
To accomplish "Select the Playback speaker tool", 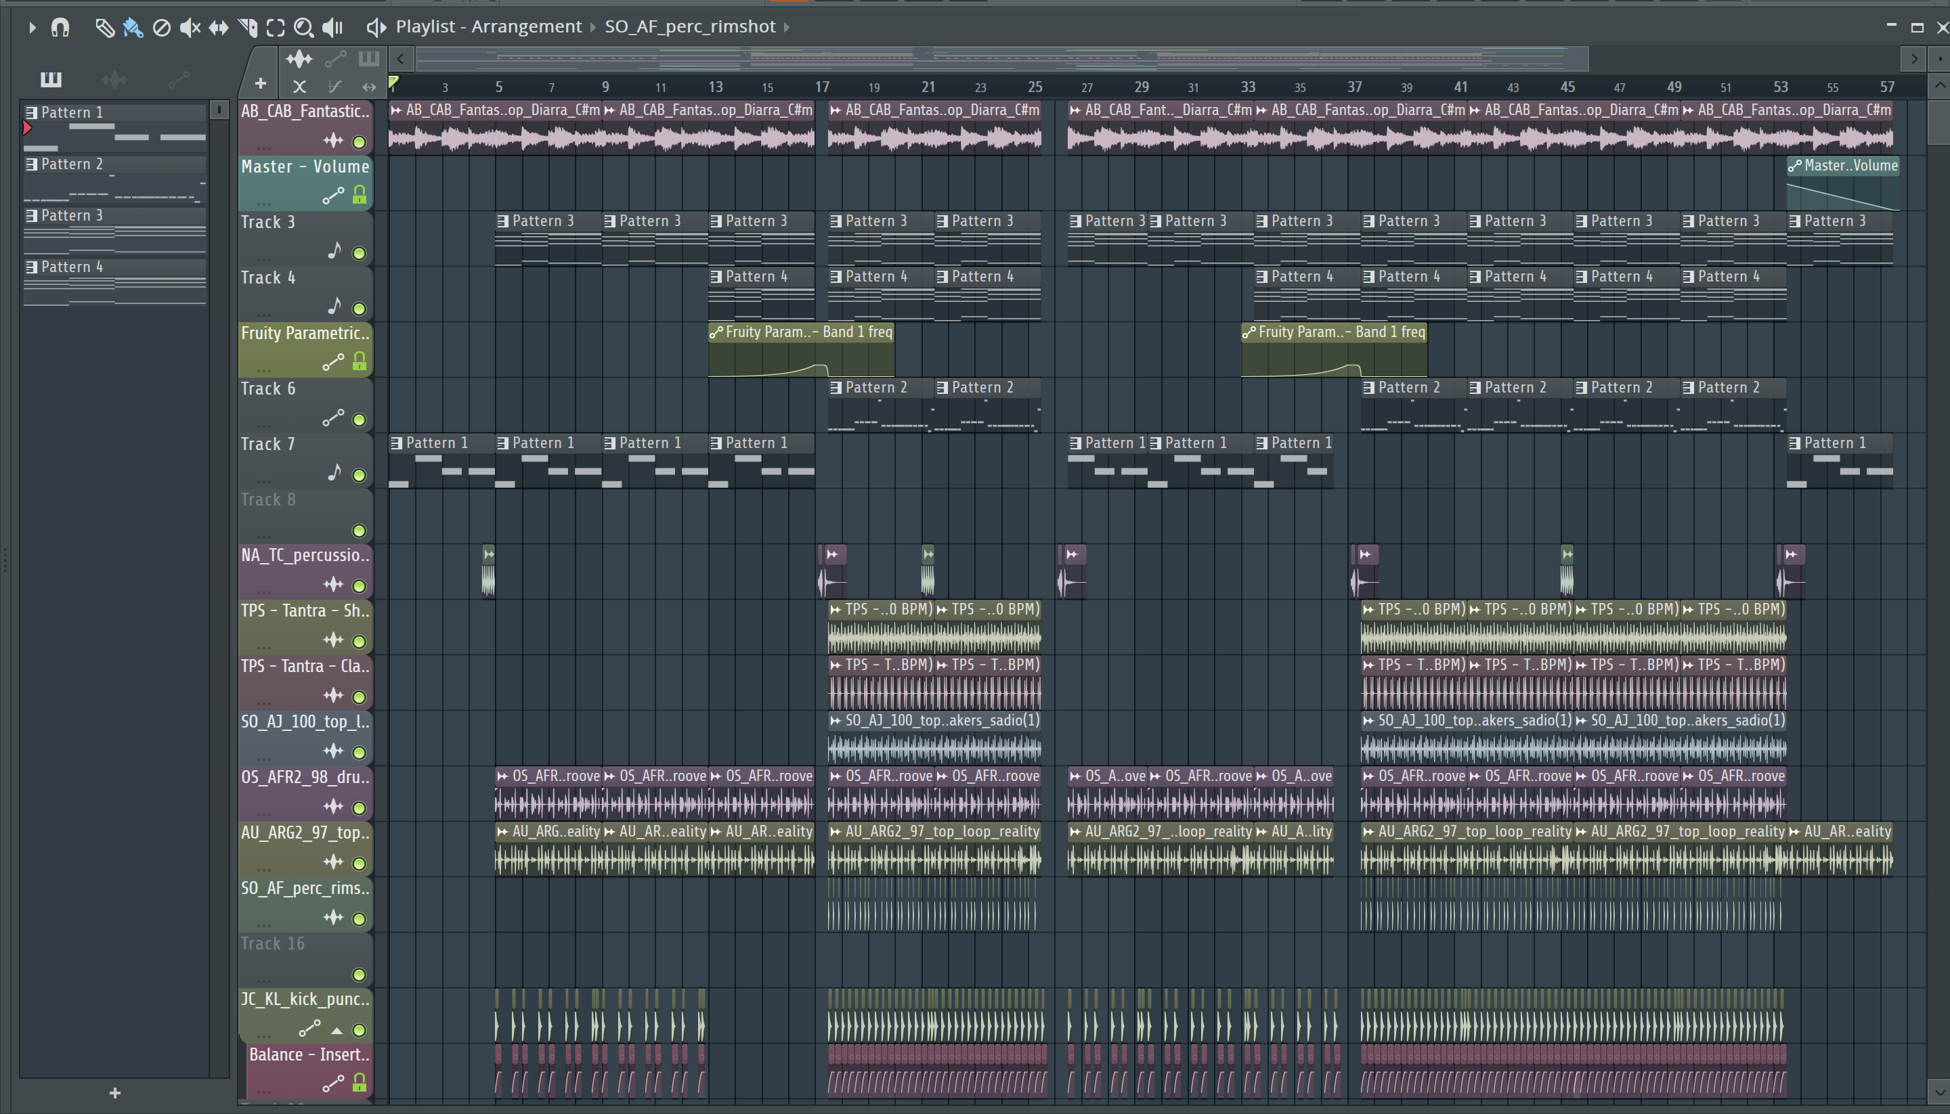I will [x=332, y=28].
